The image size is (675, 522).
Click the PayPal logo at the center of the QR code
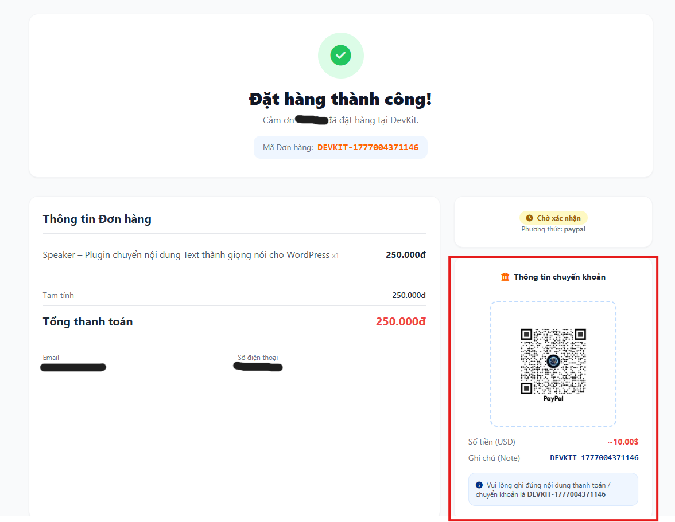(553, 361)
